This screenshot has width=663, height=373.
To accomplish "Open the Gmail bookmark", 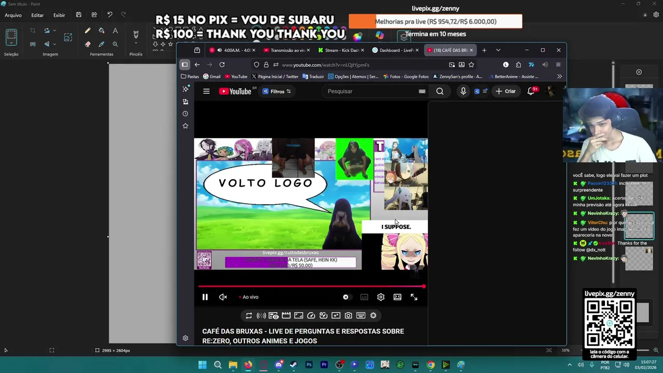I will coord(212,77).
